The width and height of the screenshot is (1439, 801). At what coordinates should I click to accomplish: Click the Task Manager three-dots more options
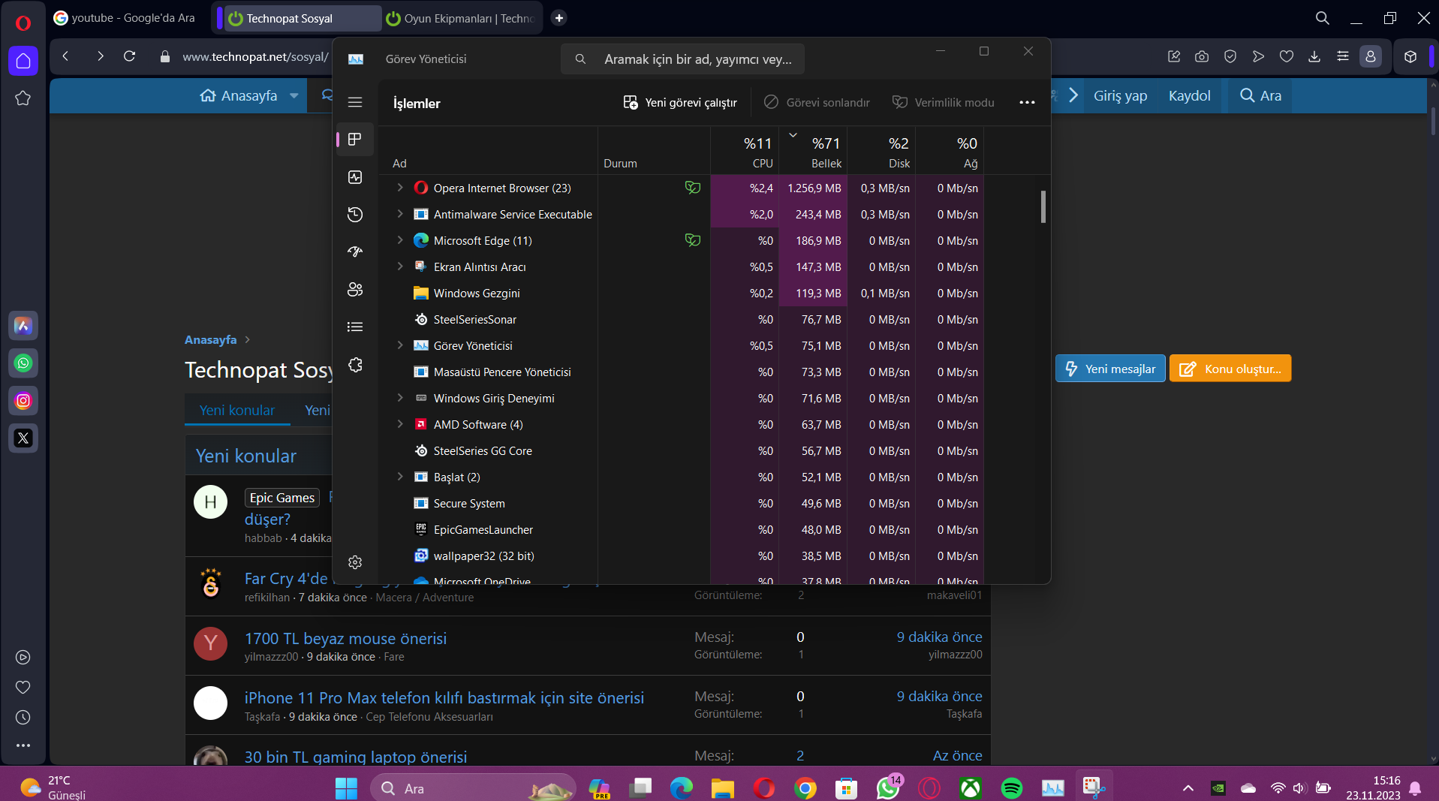pyautogui.click(x=1027, y=102)
